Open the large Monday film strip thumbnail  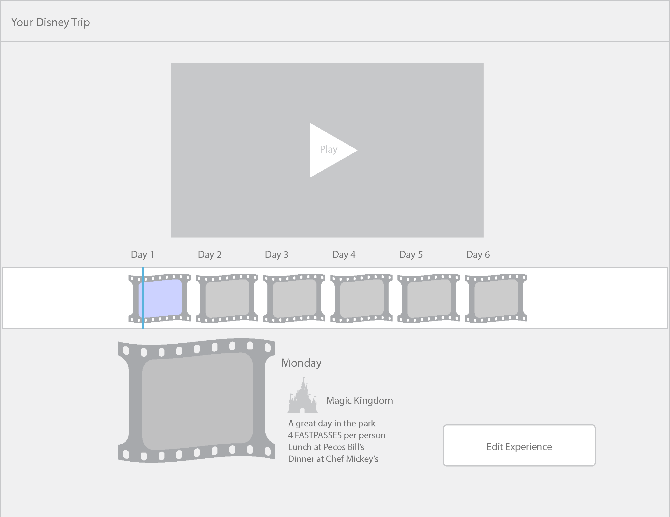tap(196, 401)
